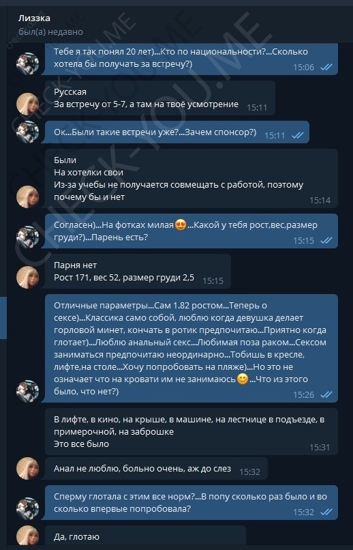Click the 15:14 timestamp on the incoming message
The image size is (353, 550).
click(x=320, y=201)
